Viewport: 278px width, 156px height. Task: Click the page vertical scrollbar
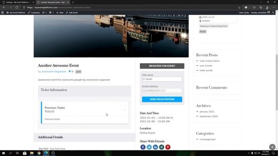coord(277,83)
